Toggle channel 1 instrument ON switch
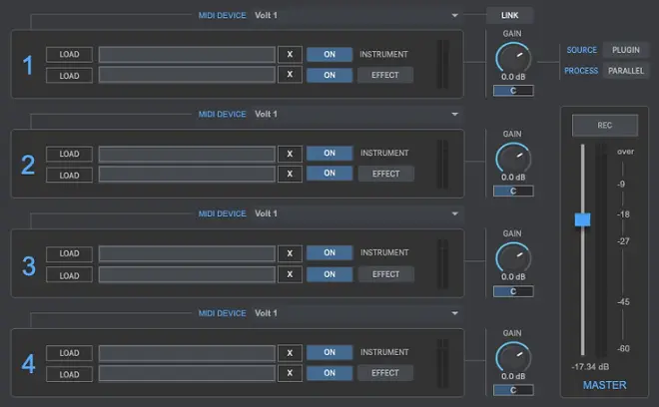Viewport: 659px width, 407px height. click(329, 54)
